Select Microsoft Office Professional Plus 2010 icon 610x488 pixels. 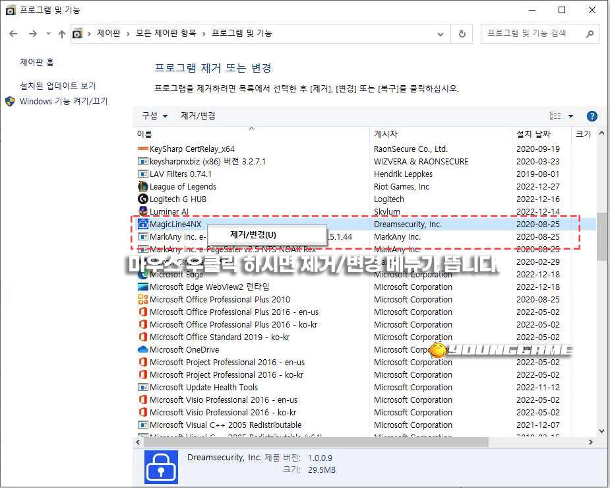point(143,299)
